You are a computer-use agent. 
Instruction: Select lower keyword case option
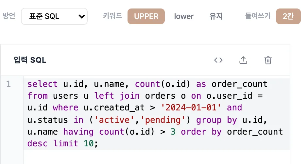pos(184,16)
